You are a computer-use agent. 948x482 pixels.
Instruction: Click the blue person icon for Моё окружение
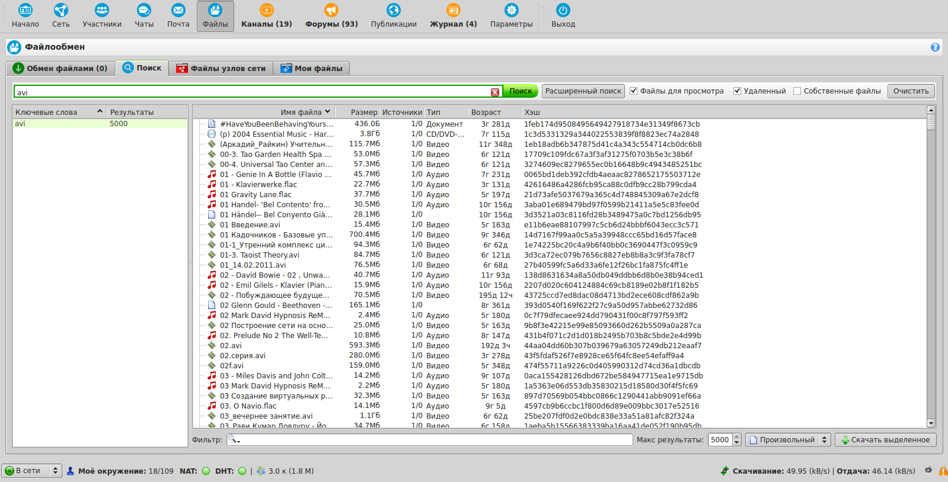(71, 471)
